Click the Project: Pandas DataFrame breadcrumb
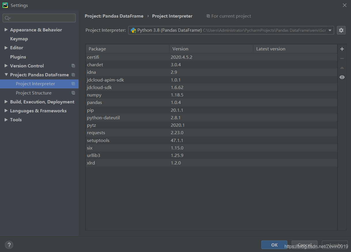The width and height of the screenshot is (351, 252). (x=114, y=16)
